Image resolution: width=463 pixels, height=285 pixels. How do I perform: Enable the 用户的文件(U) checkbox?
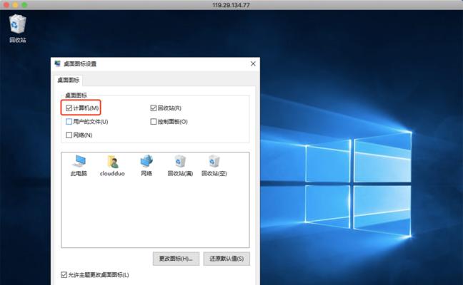[69, 122]
